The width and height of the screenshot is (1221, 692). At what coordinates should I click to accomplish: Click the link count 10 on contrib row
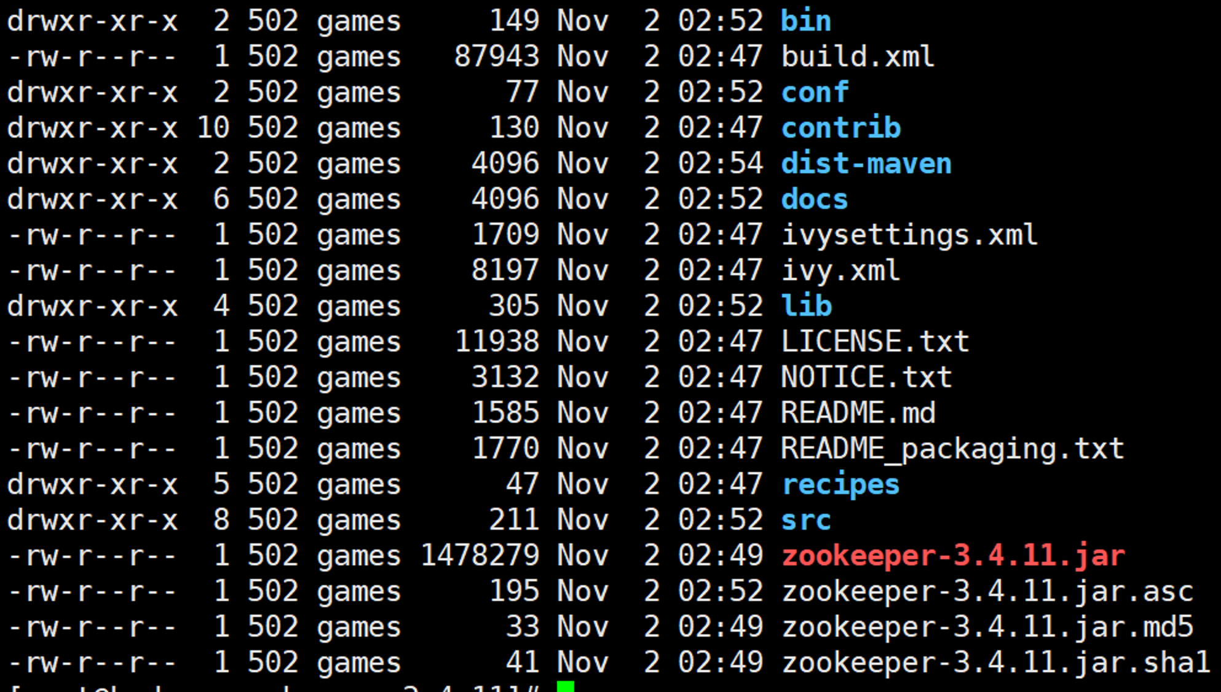click(x=213, y=128)
